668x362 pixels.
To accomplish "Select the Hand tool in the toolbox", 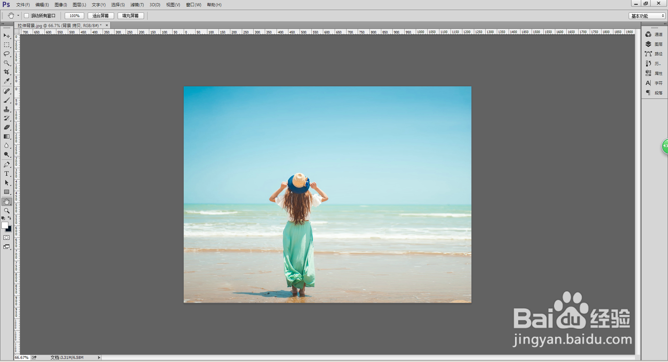I will tap(7, 202).
